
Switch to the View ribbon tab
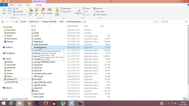(27, 5)
